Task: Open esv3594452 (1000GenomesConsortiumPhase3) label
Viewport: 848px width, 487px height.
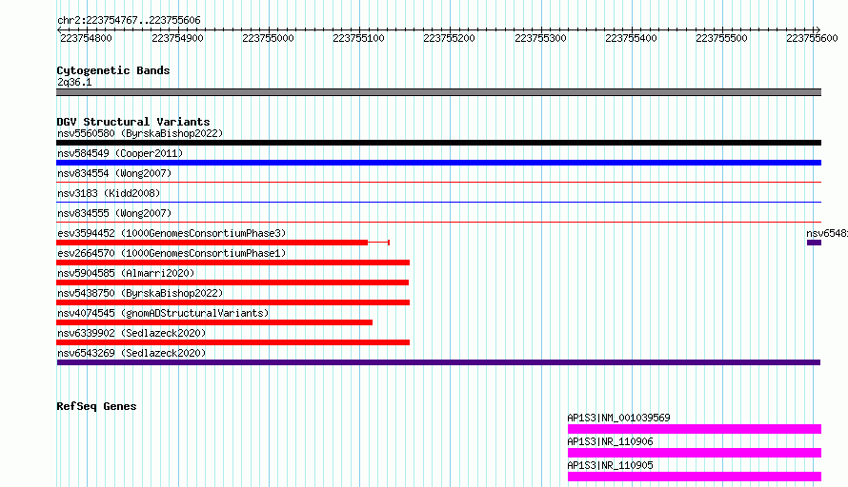Action: (172, 233)
